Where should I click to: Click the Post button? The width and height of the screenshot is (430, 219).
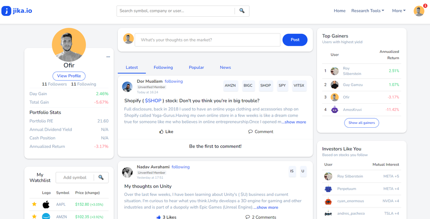[295, 40]
